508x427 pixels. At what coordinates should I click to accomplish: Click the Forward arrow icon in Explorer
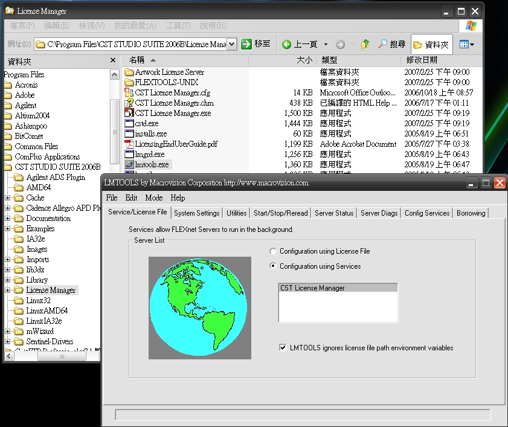tap(340, 44)
